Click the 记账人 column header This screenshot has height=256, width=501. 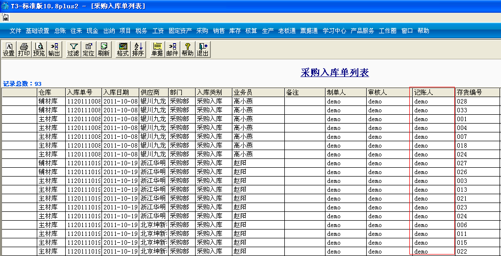point(432,93)
